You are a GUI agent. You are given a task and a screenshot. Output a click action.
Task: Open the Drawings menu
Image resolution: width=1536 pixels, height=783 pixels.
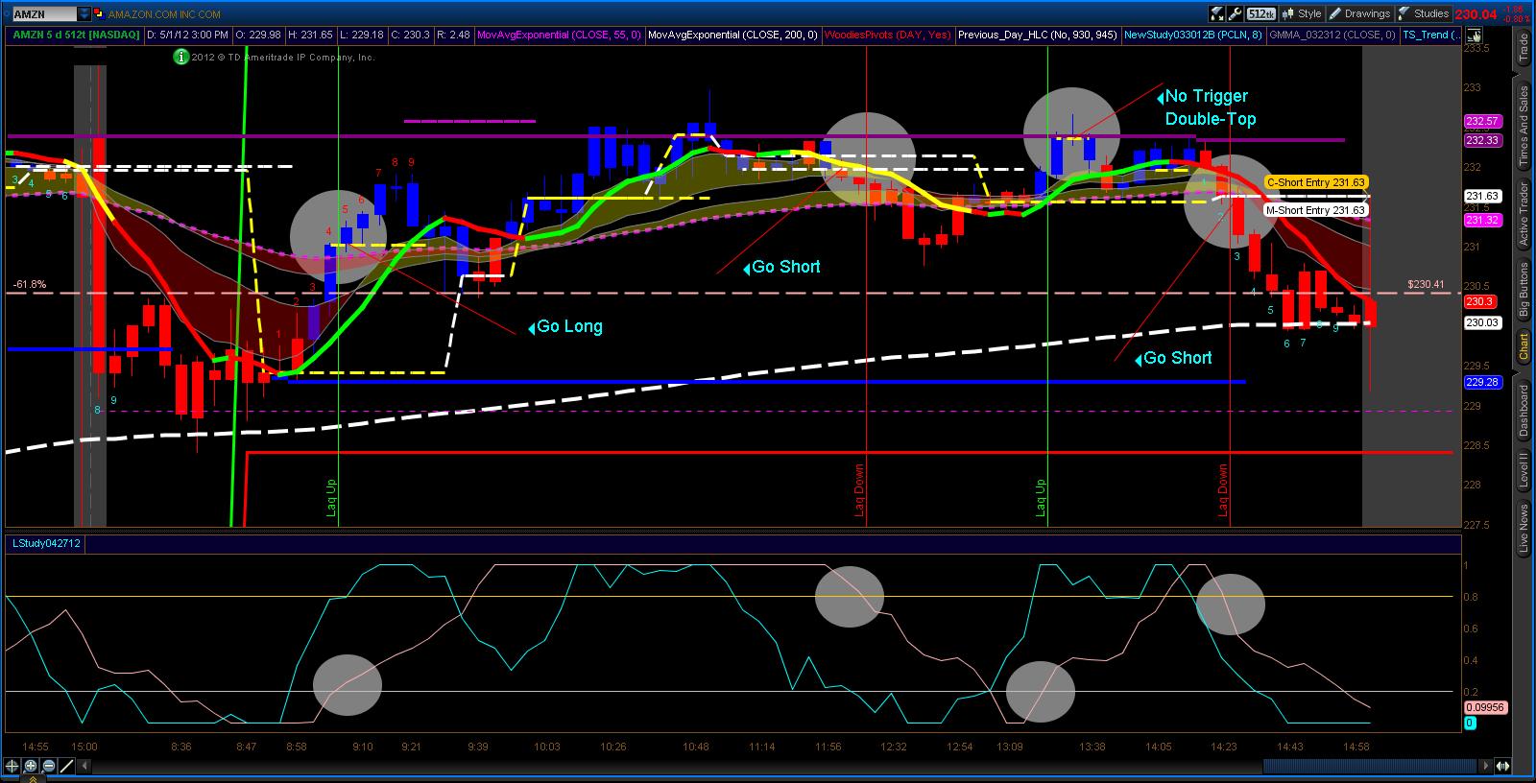(x=1359, y=13)
